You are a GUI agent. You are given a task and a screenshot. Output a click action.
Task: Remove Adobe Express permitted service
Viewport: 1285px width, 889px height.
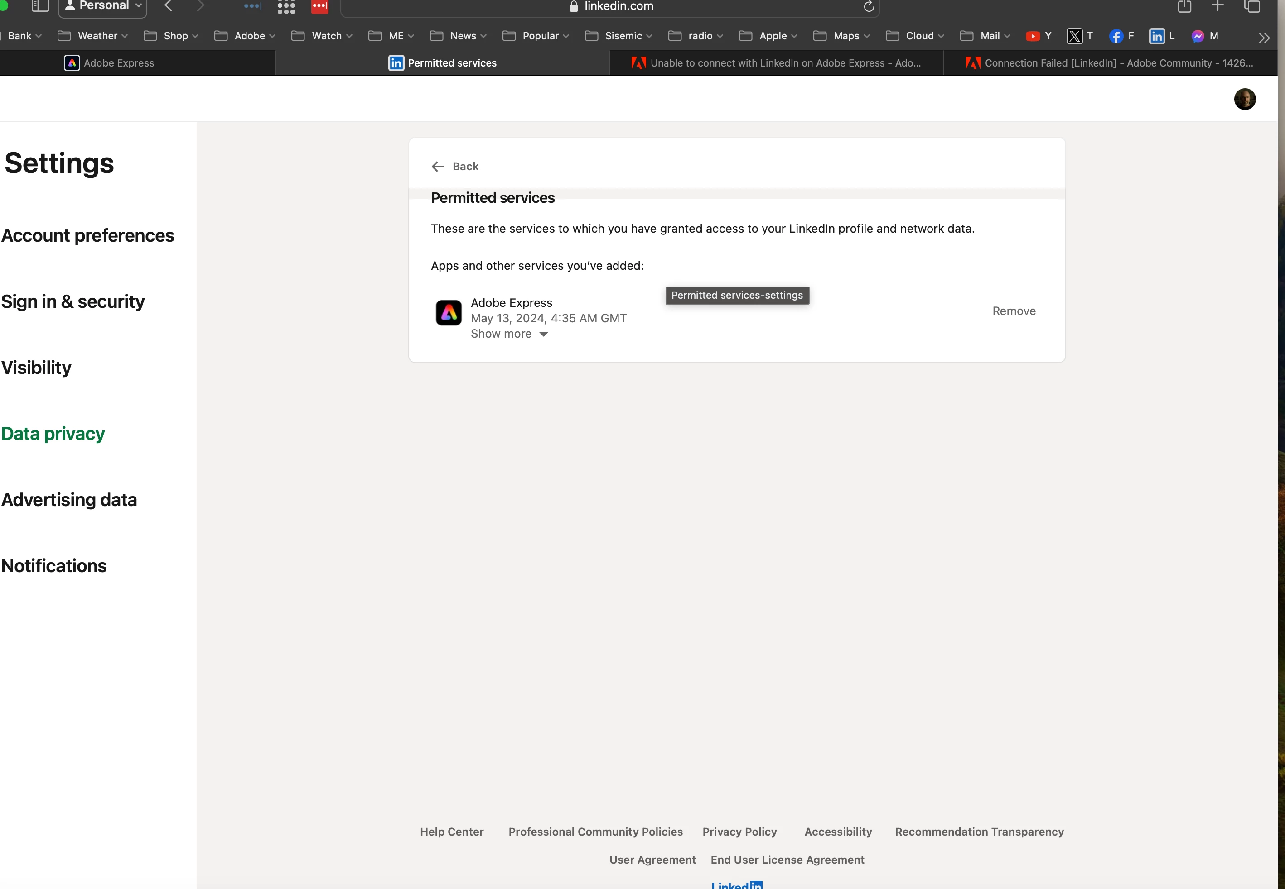[x=1014, y=311]
